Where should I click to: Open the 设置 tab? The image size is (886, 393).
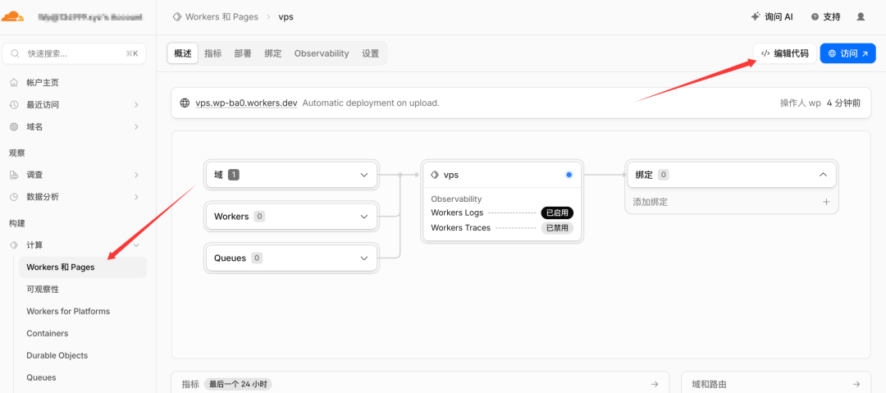pos(371,53)
